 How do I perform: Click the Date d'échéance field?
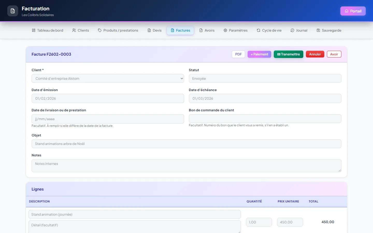tap(265, 98)
